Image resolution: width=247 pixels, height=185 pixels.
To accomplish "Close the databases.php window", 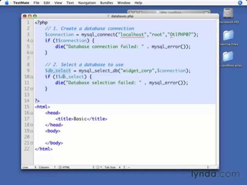I will tap(25, 16).
